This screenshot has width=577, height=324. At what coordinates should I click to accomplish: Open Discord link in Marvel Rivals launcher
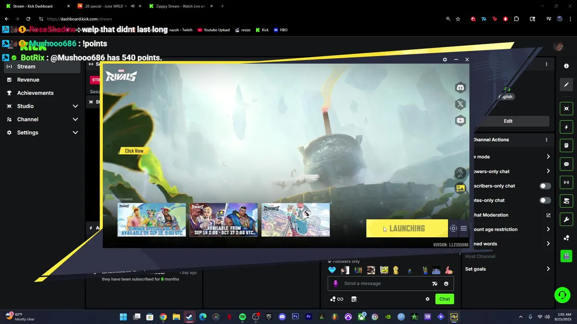point(460,88)
